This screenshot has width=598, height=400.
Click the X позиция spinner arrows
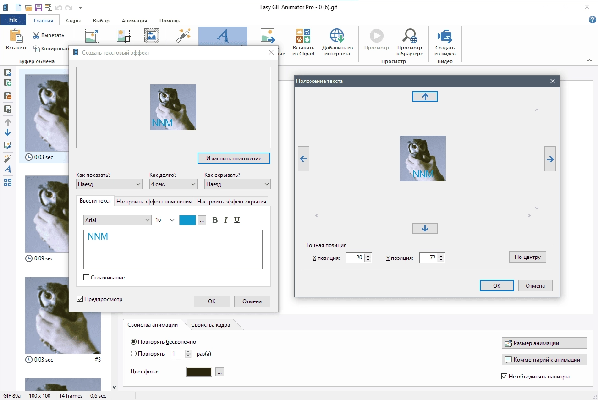[368, 258]
